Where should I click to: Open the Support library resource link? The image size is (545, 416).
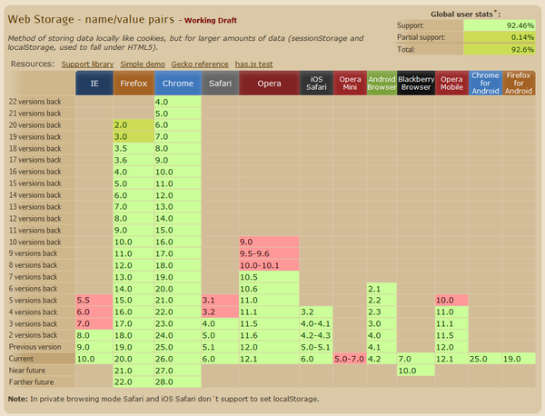click(87, 64)
